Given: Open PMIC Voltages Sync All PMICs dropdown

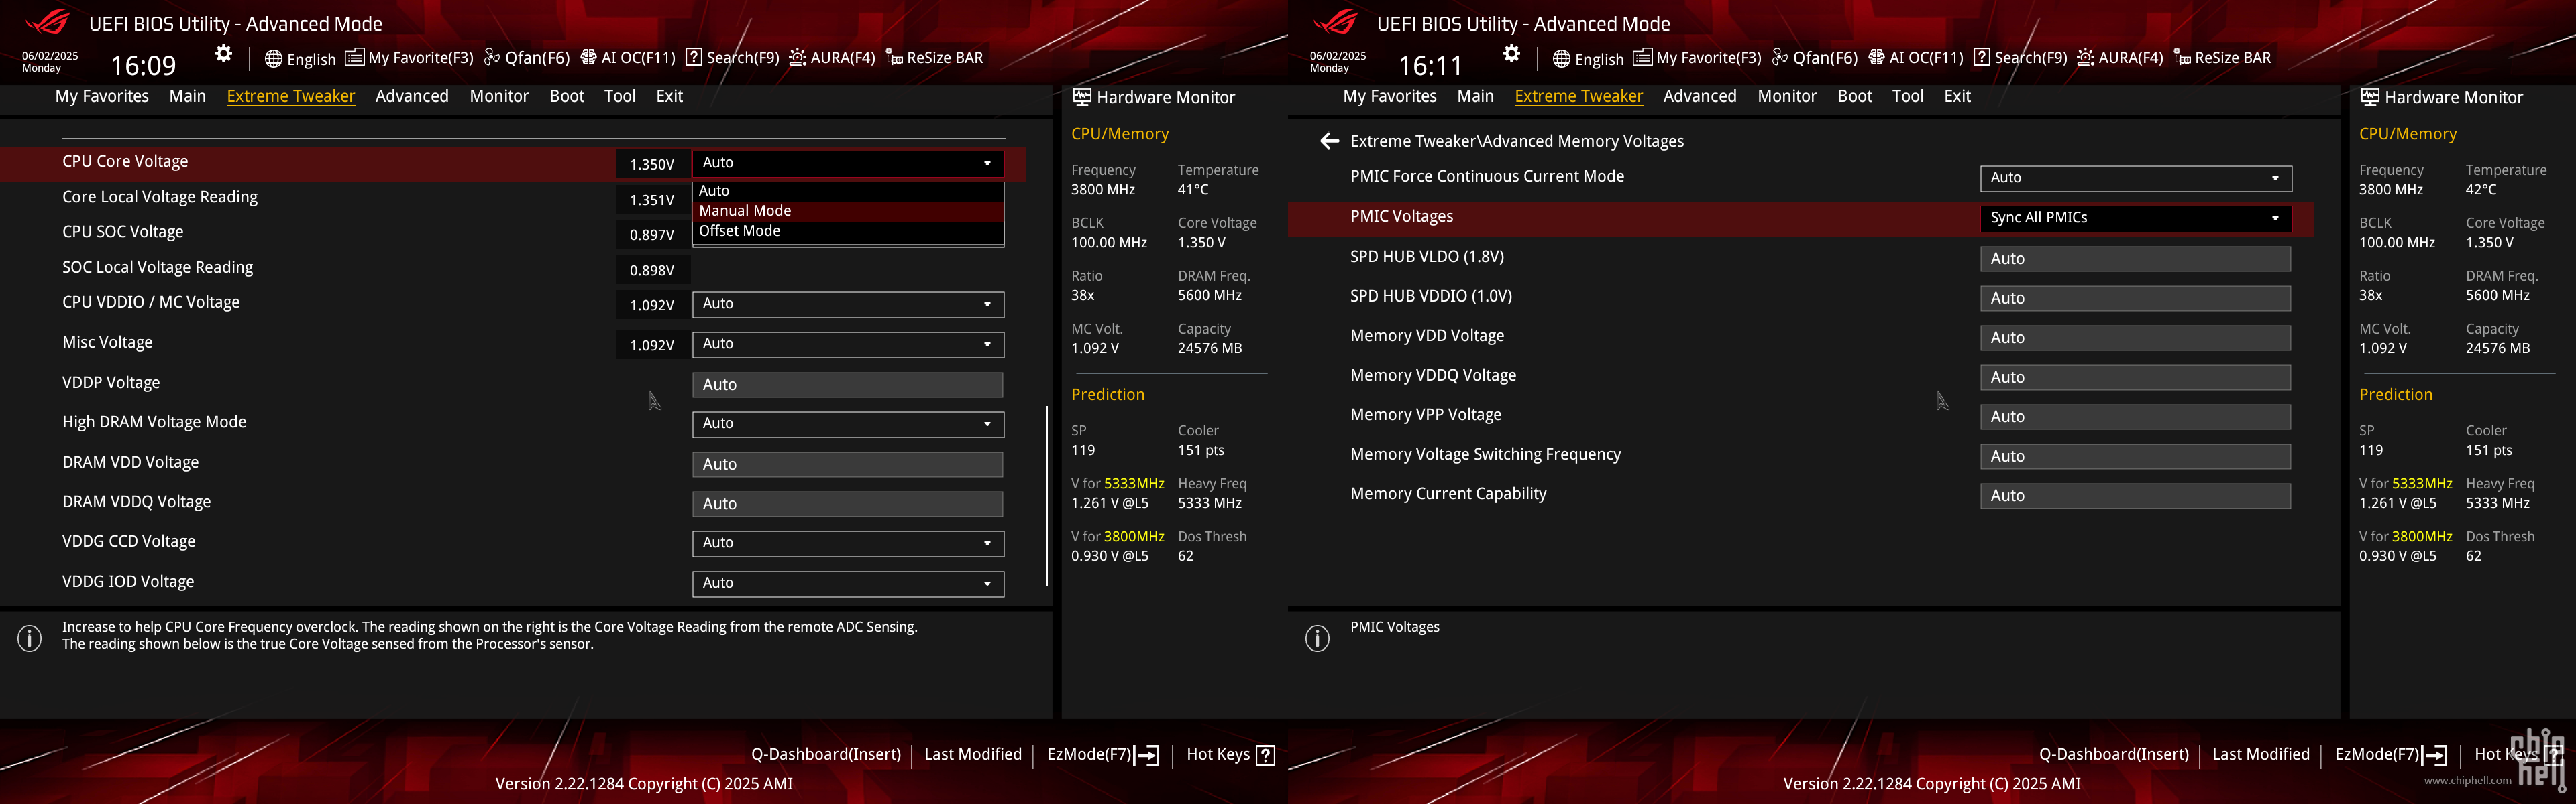Looking at the screenshot, I should (2136, 218).
